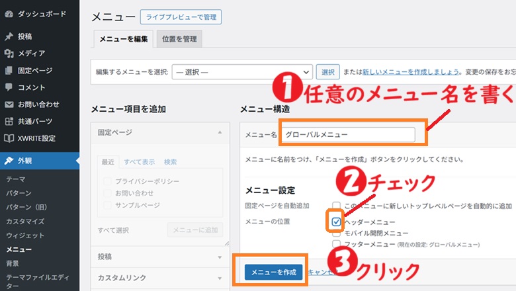The height and width of the screenshot is (291, 516).
Task: Open ウィジェット submenu item
Action: (x=25, y=235)
